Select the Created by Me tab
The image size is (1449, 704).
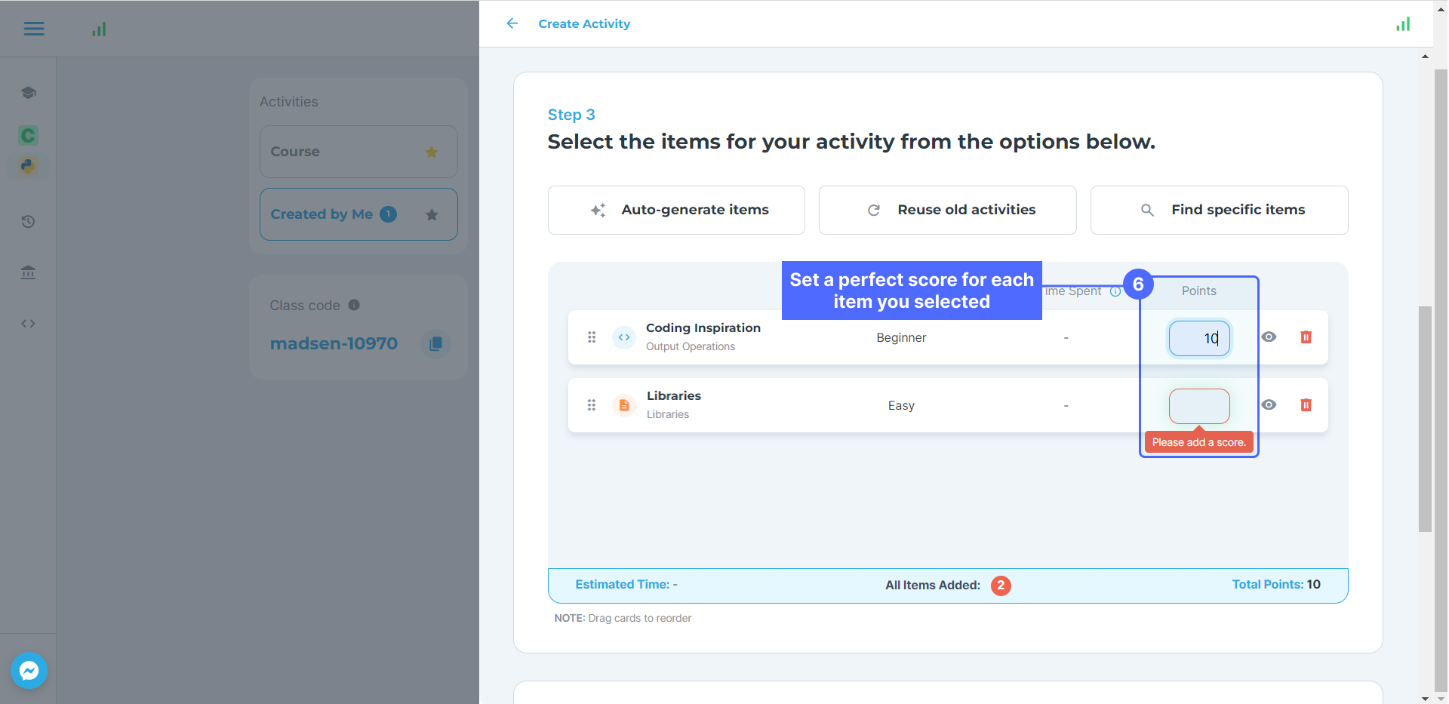click(x=322, y=214)
